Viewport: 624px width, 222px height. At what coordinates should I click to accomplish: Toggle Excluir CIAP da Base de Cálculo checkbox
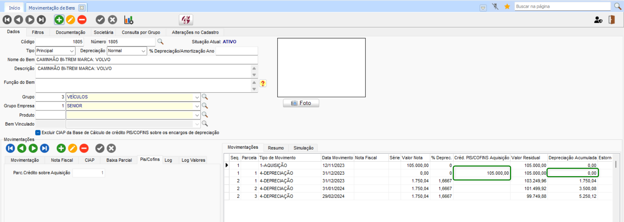click(38, 133)
